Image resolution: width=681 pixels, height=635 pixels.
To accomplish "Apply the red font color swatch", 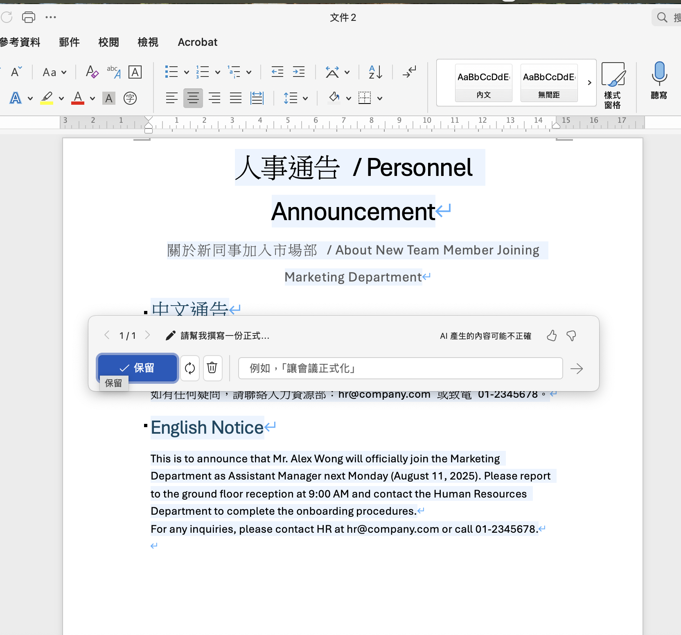I will [78, 98].
